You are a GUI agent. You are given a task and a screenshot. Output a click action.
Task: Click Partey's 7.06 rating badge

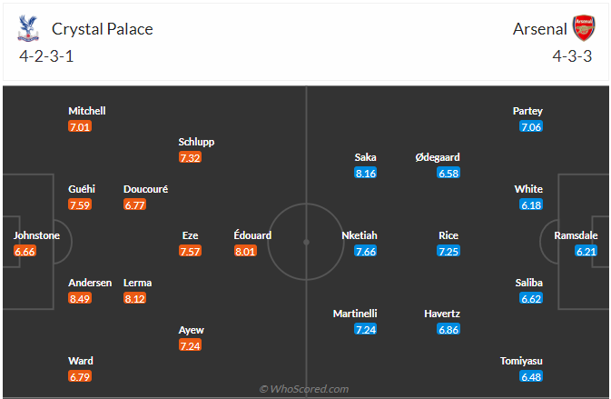[531, 126]
